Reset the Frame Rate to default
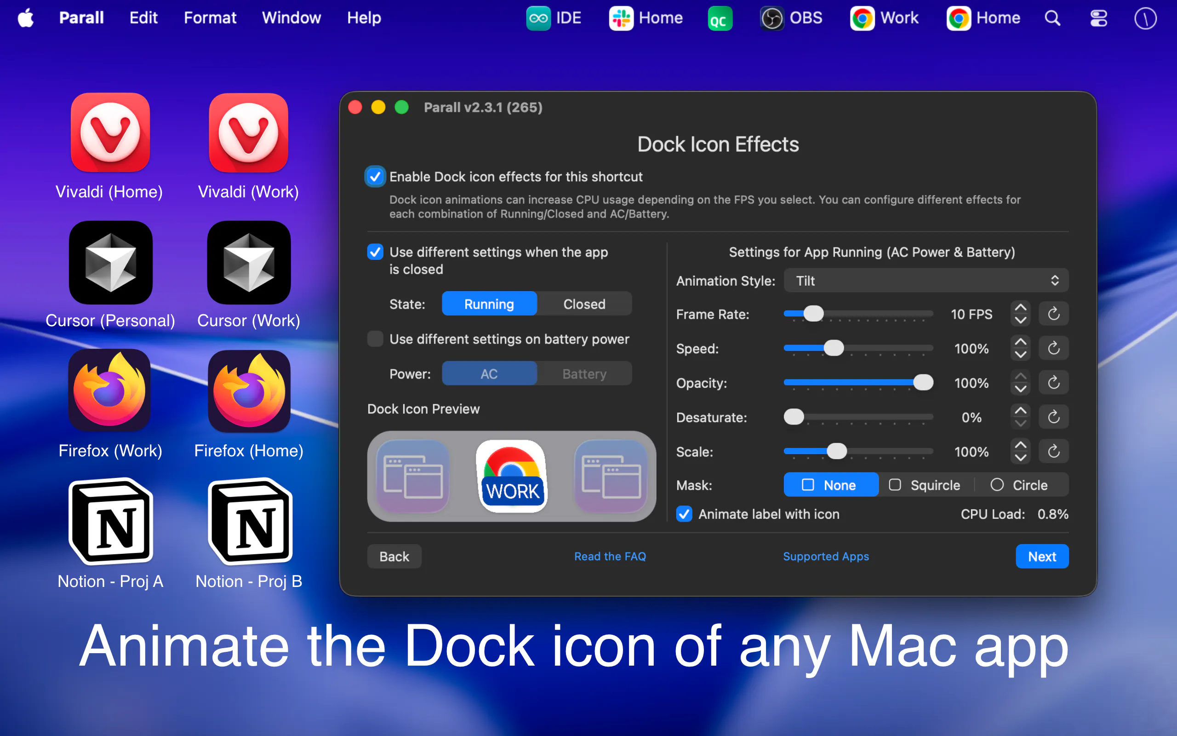This screenshot has height=736, width=1177. pos(1053,314)
